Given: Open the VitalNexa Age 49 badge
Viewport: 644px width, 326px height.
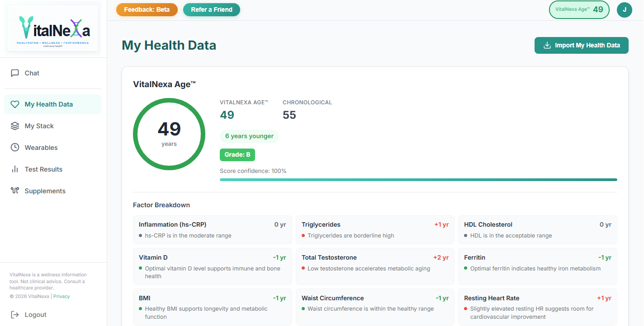Looking at the screenshot, I should [579, 9].
